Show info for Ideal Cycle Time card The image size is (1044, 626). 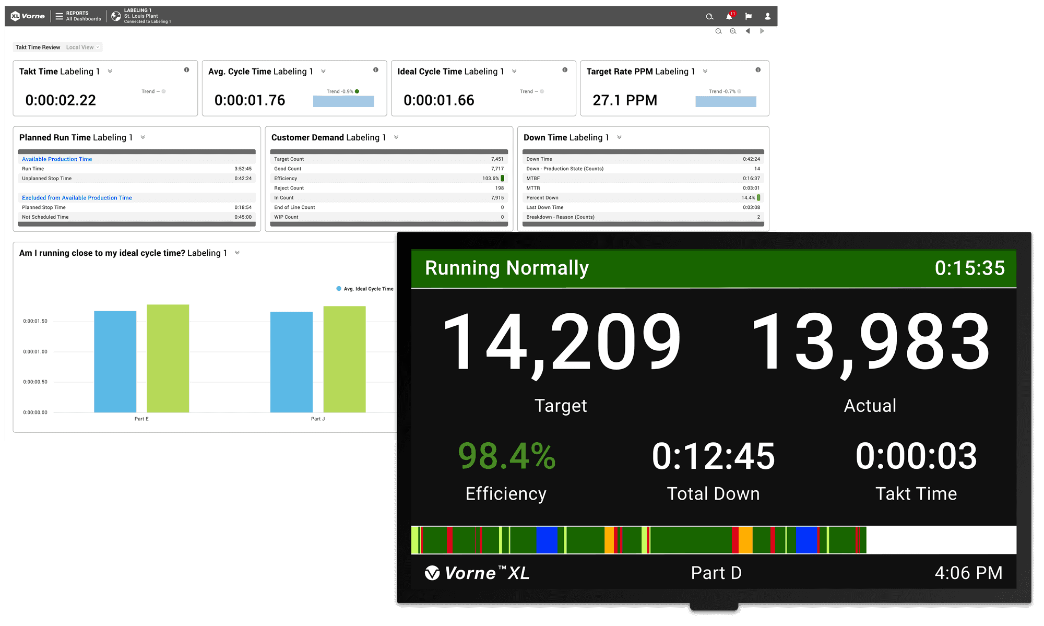click(x=565, y=70)
